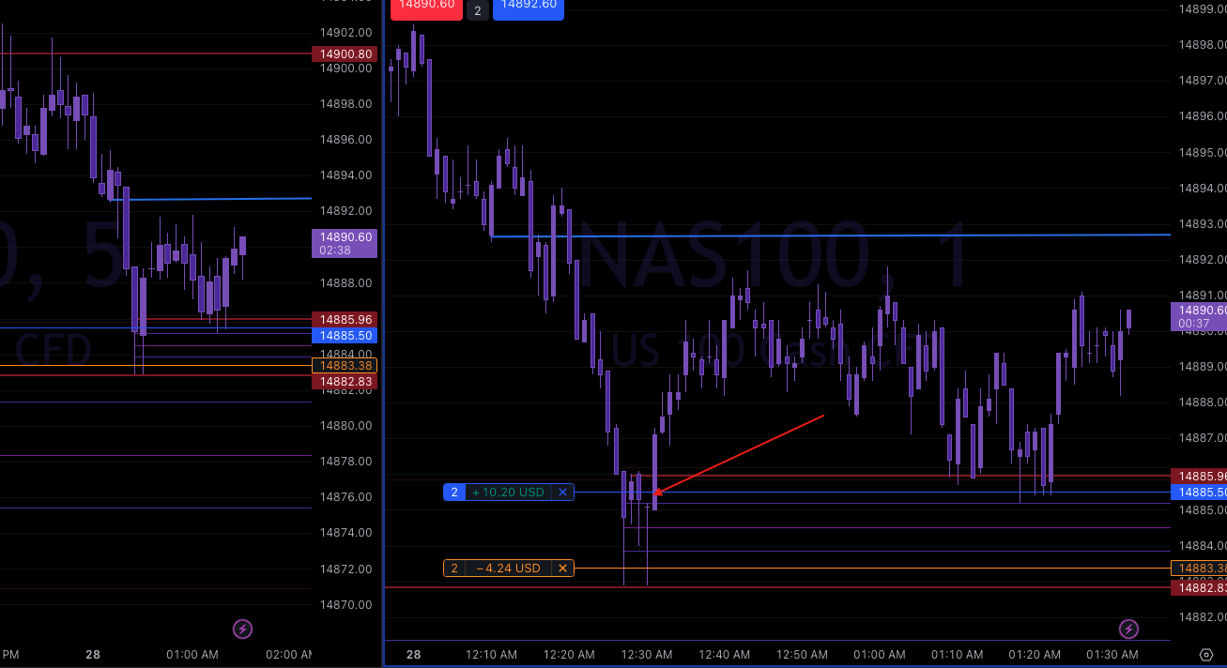Click the lightning instant-trading icon on right chart
Viewport: 1227px width, 668px height.
(x=1127, y=630)
